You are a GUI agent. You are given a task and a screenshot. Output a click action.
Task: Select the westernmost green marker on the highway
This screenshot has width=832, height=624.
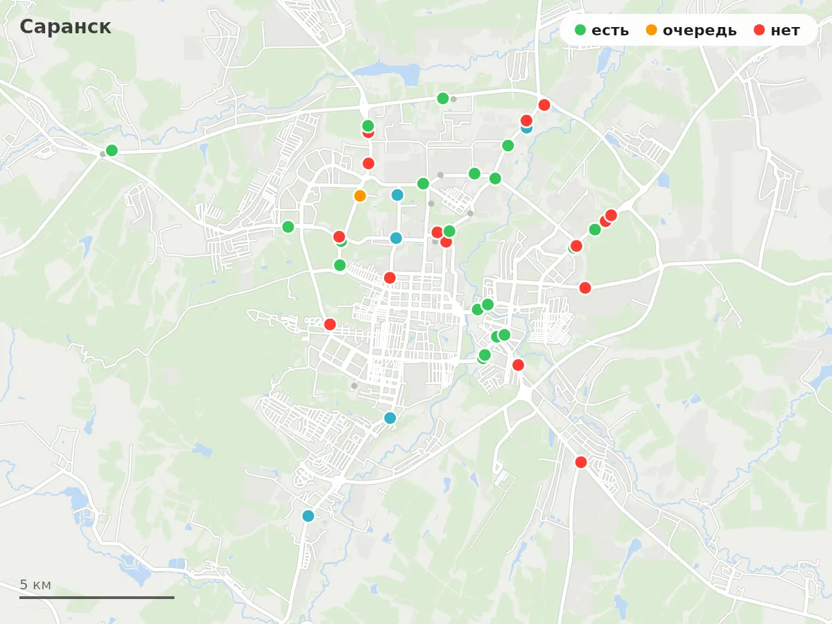coord(112,150)
